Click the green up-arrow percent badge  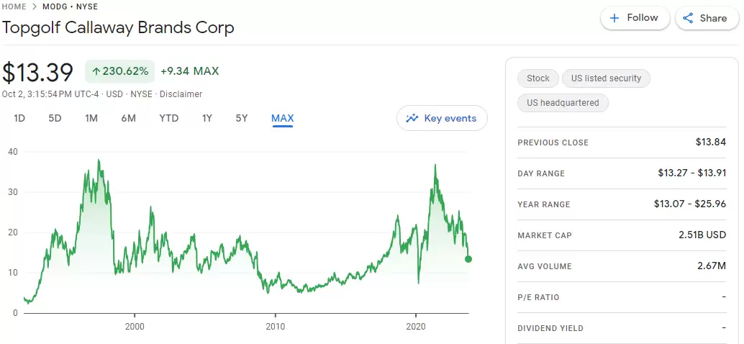tap(119, 71)
